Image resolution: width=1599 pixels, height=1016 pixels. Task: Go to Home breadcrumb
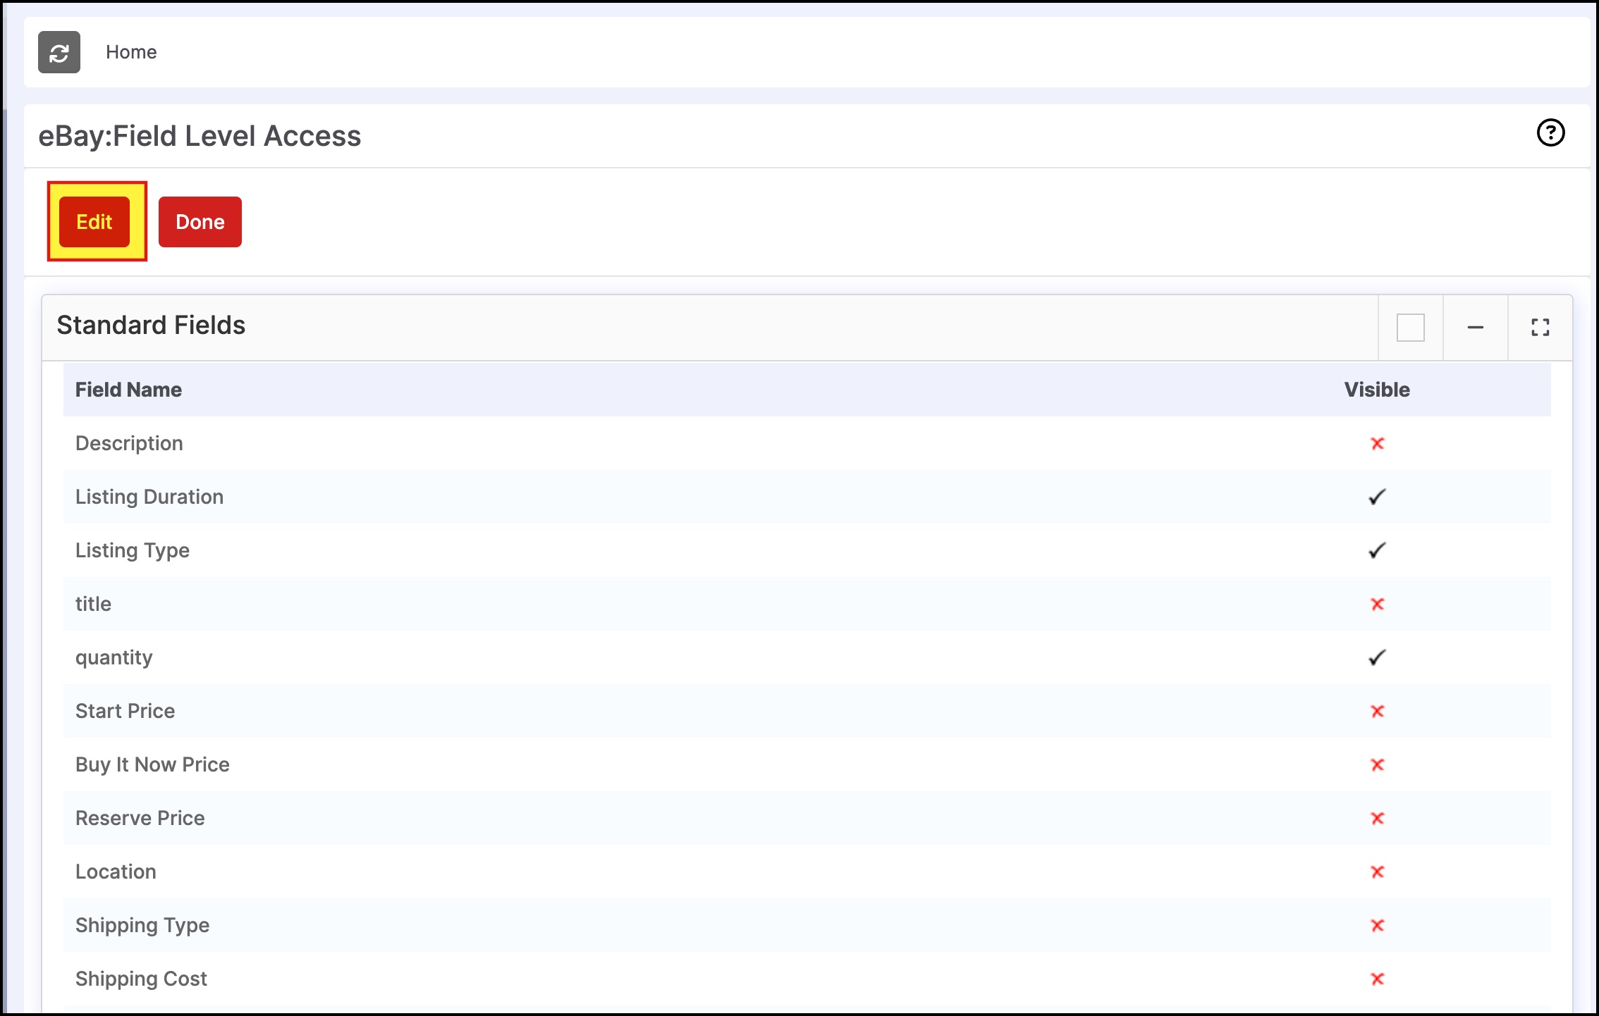click(x=131, y=52)
